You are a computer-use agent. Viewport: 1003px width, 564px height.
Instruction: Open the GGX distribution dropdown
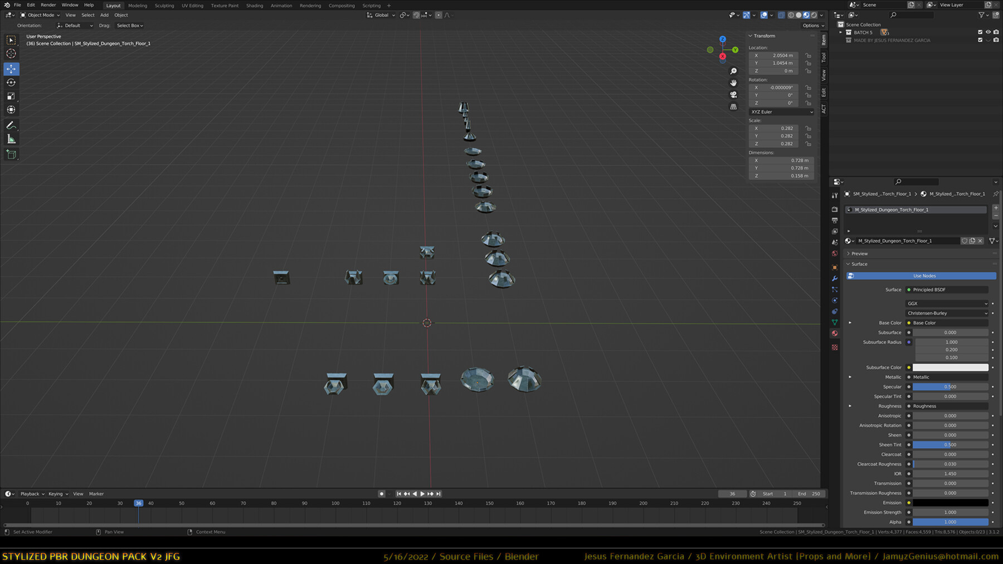[947, 303]
